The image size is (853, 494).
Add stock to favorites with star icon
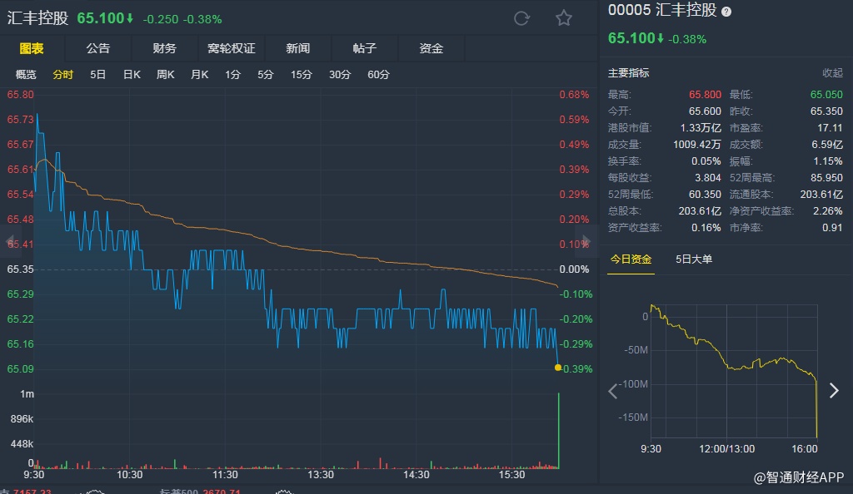tap(564, 18)
